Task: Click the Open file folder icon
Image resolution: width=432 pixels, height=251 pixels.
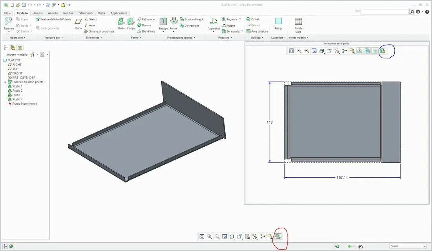Action: pos(18,5)
